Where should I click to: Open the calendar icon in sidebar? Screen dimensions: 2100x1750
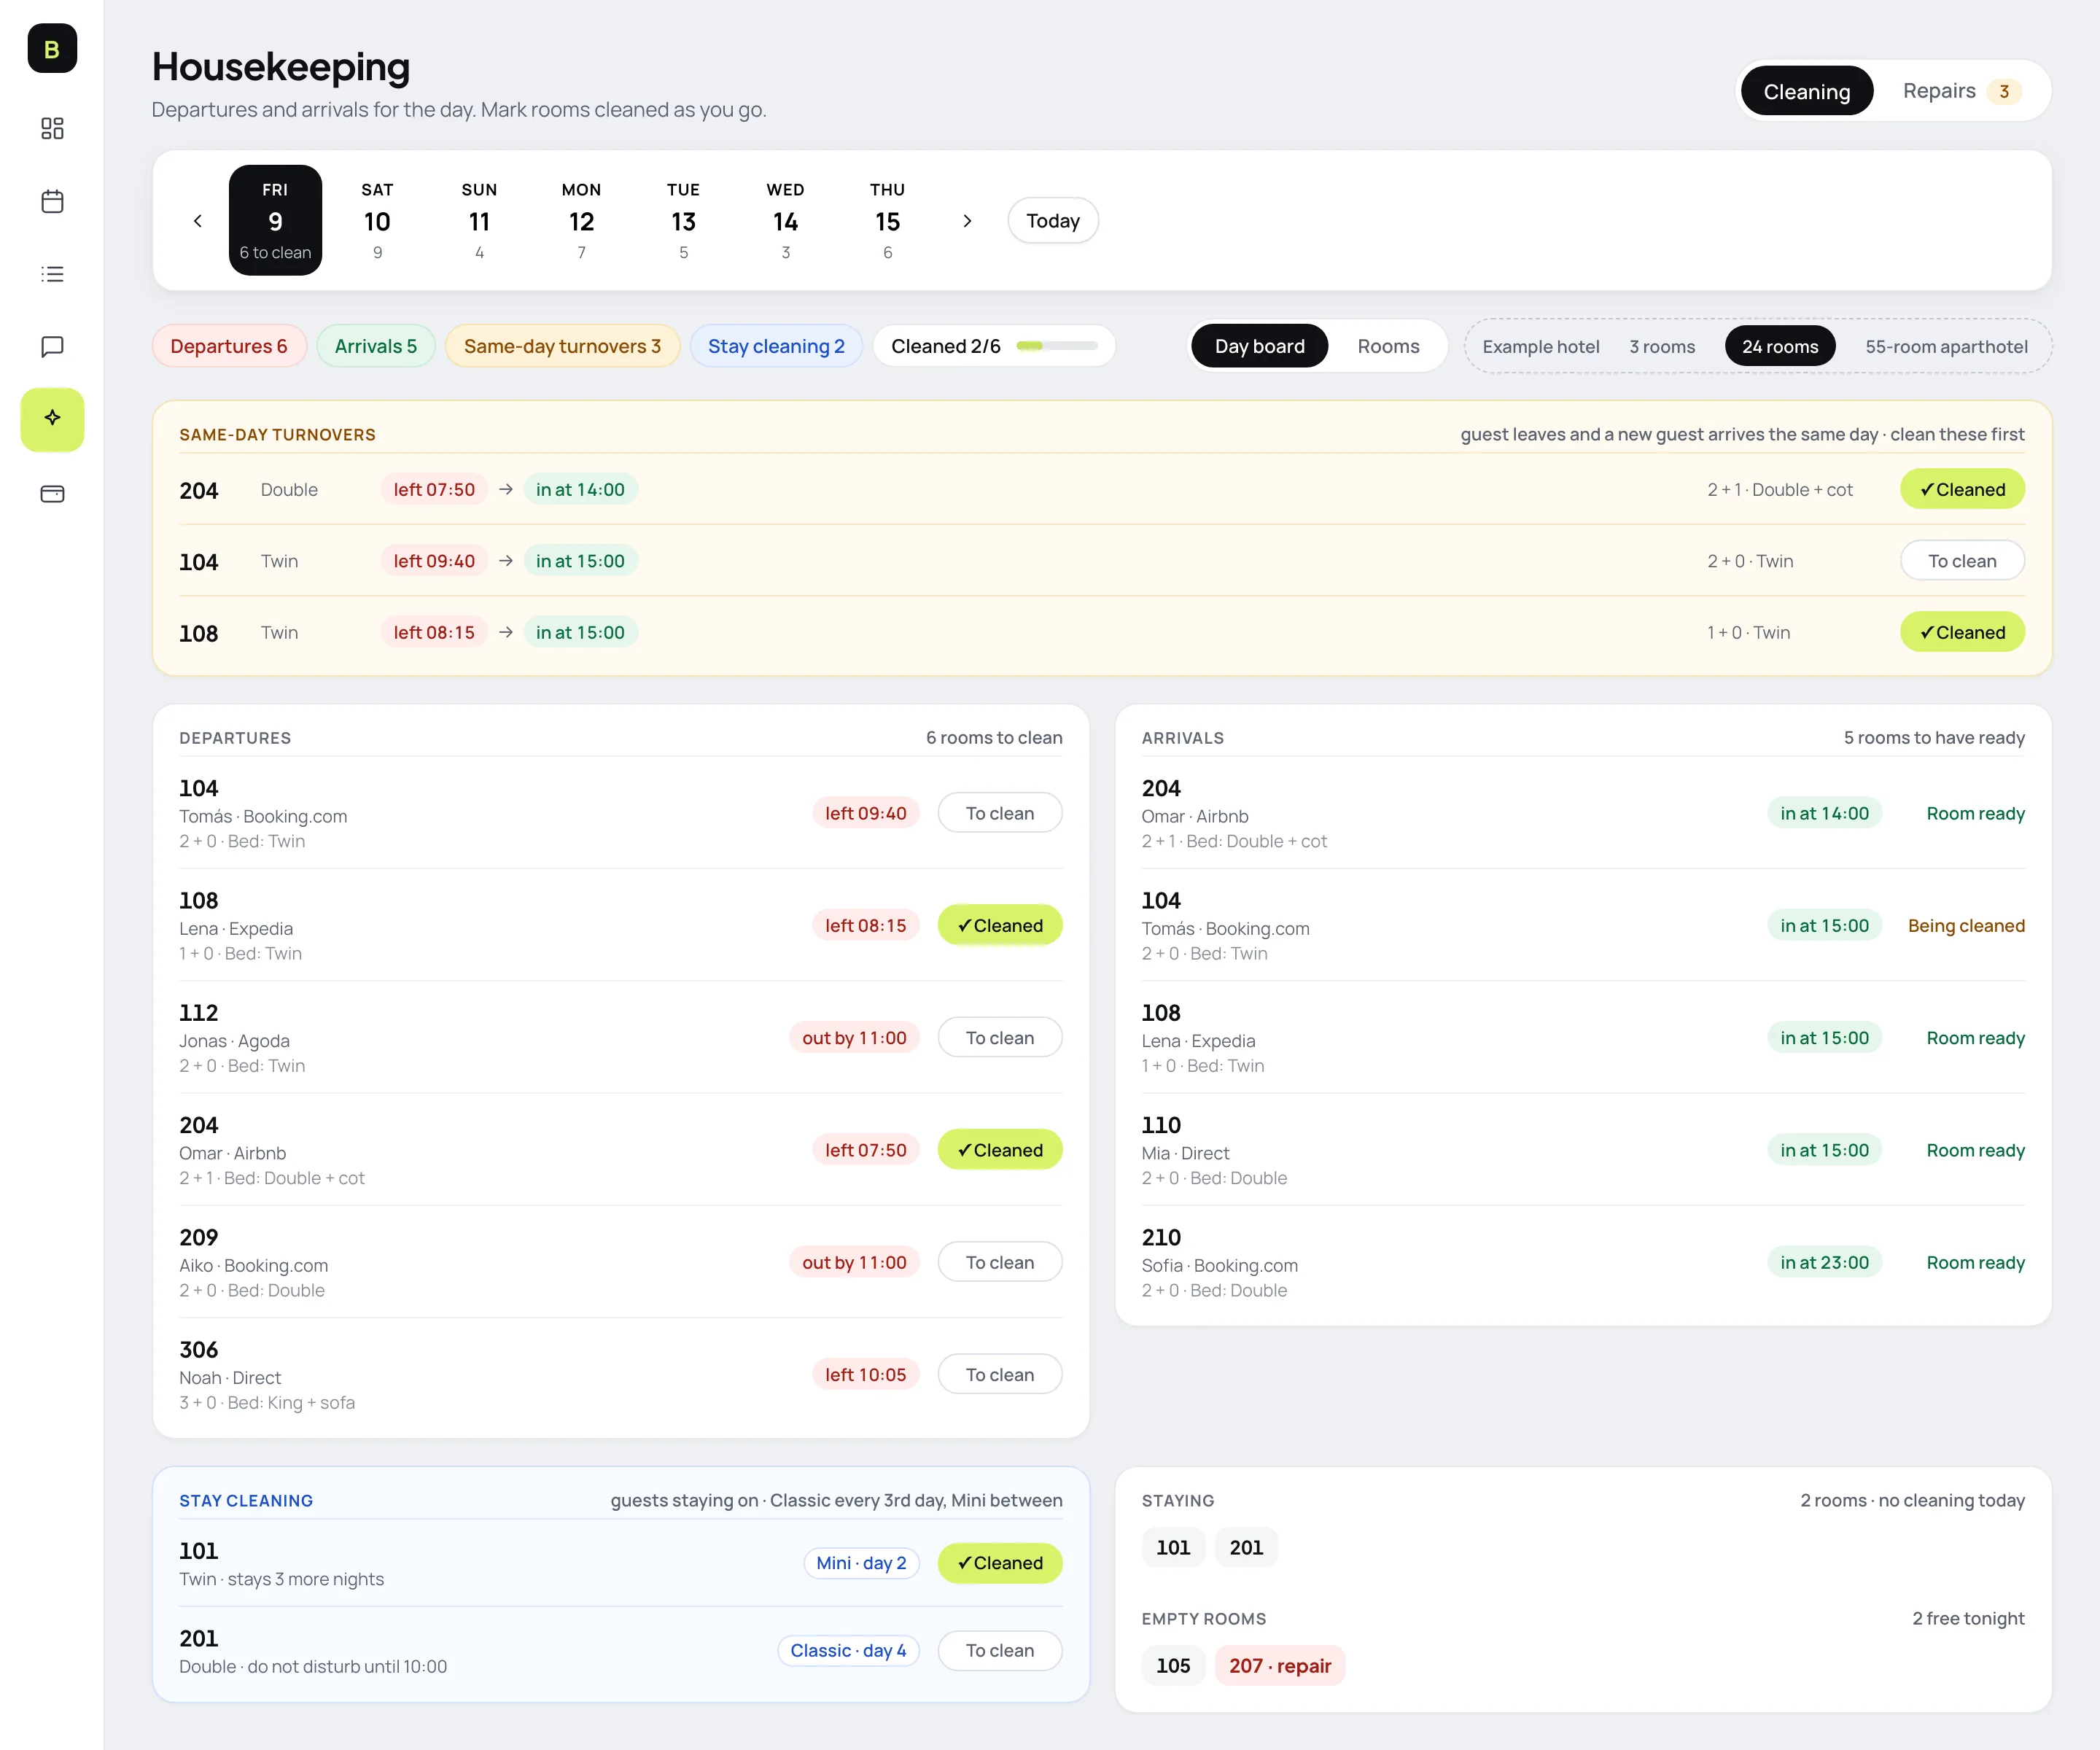click(x=52, y=201)
